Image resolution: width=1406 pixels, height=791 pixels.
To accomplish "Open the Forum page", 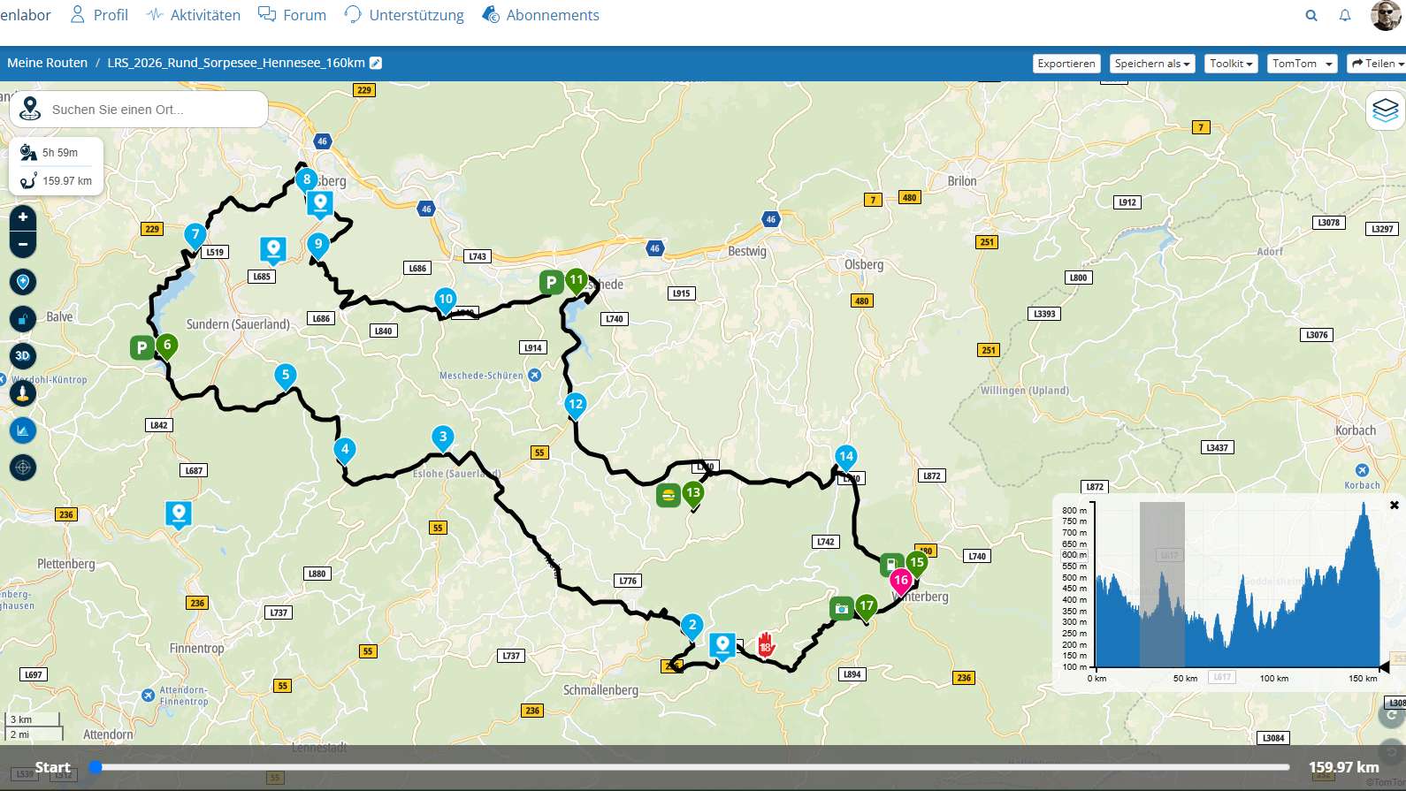I will click(293, 15).
